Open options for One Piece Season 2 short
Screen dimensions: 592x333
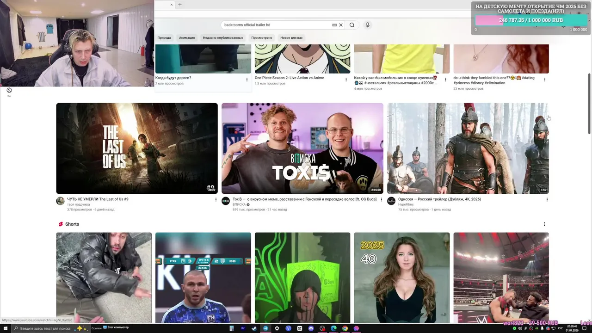pos(346,80)
